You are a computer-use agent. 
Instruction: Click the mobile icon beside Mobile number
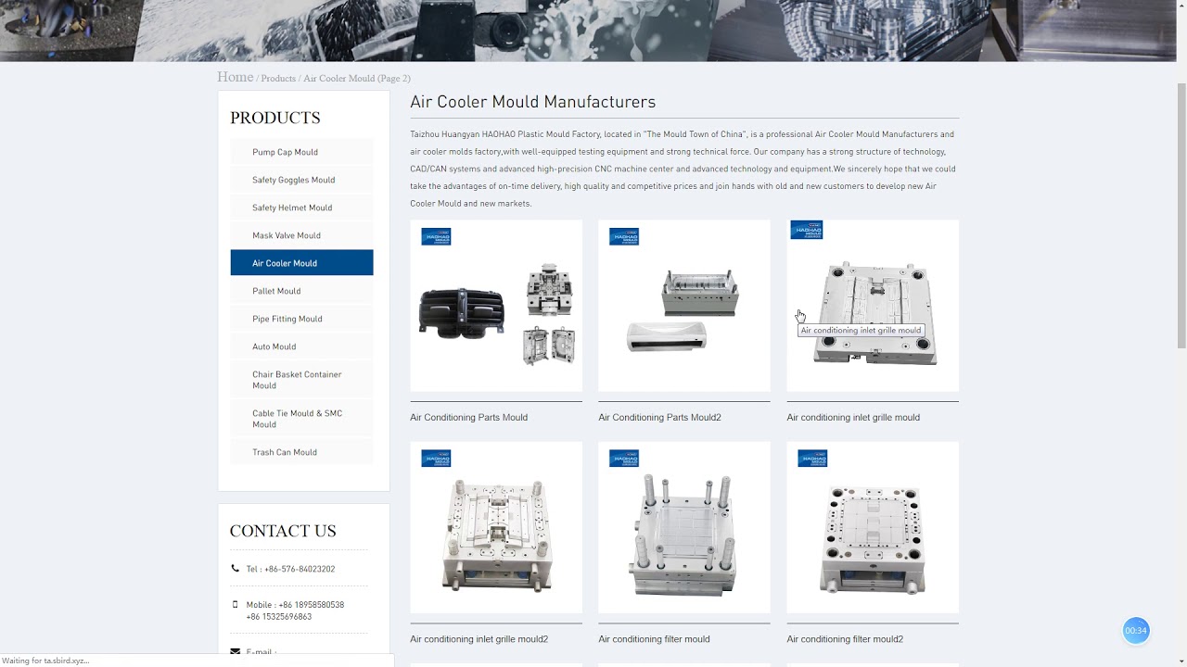pos(235,604)
